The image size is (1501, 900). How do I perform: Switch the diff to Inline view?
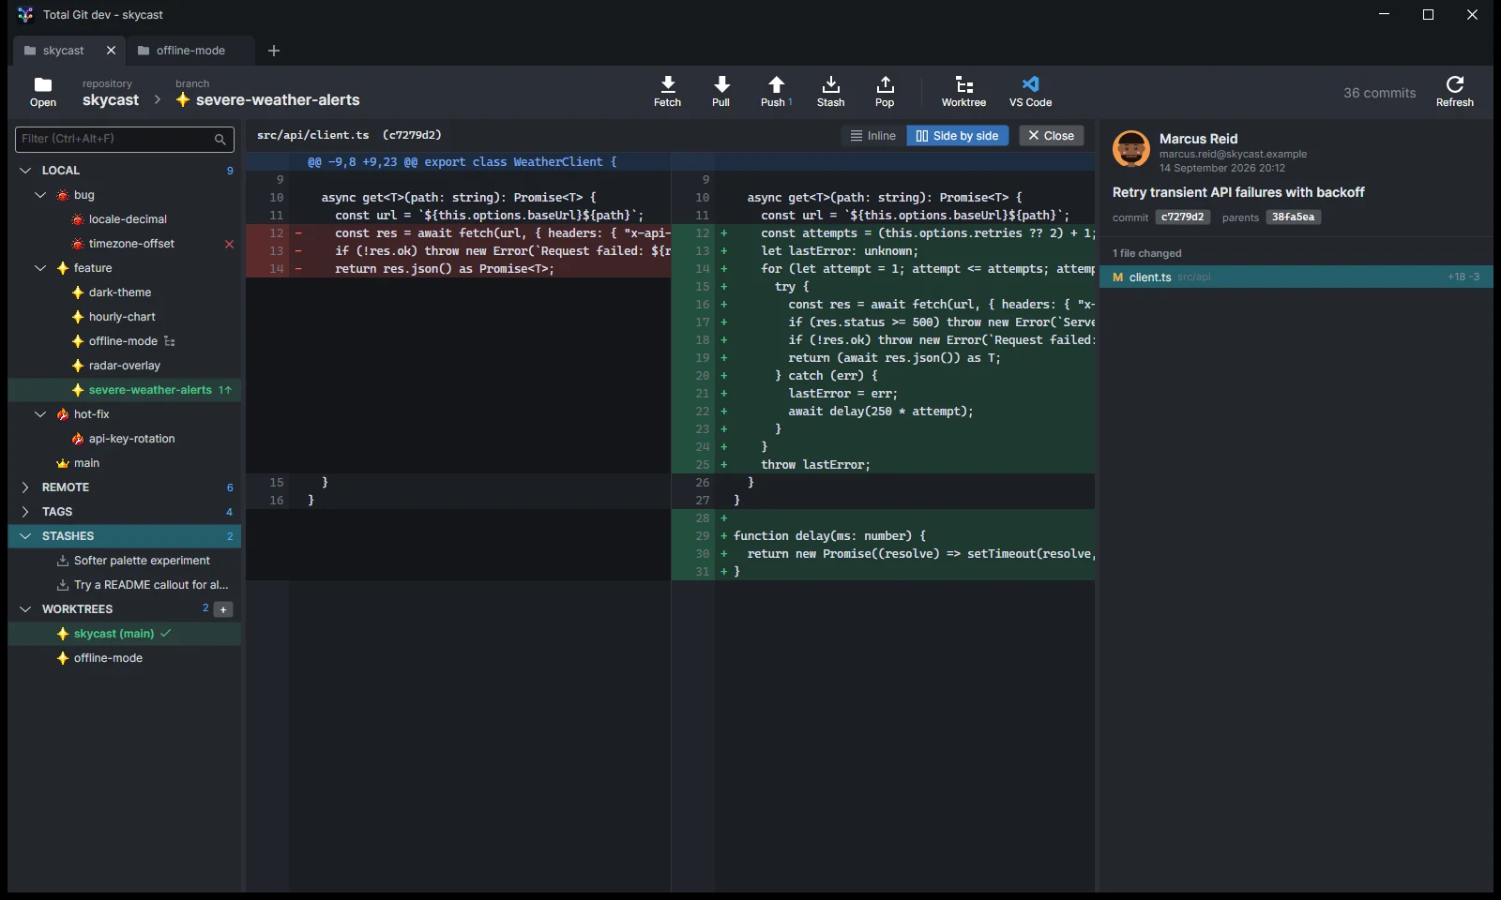(873, 136)
